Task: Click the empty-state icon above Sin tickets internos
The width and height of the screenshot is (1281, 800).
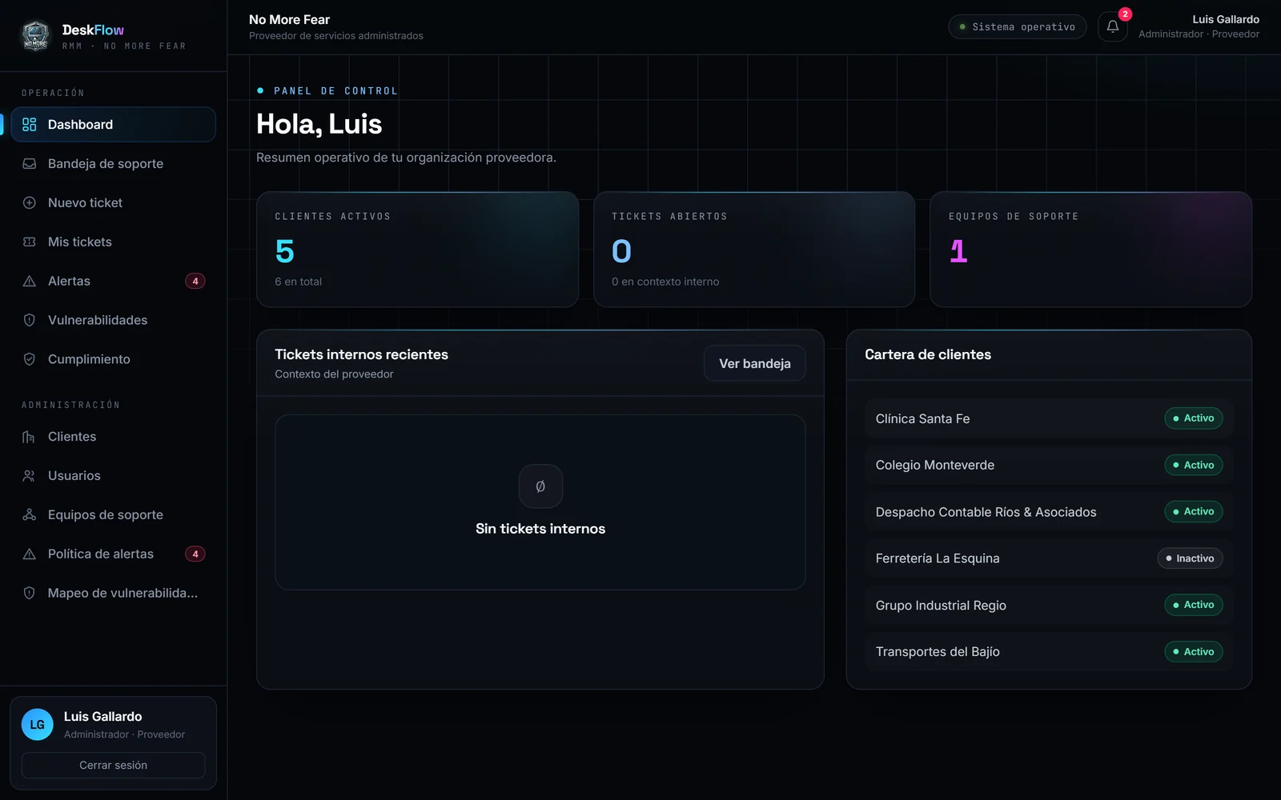Action: [540, 486]
